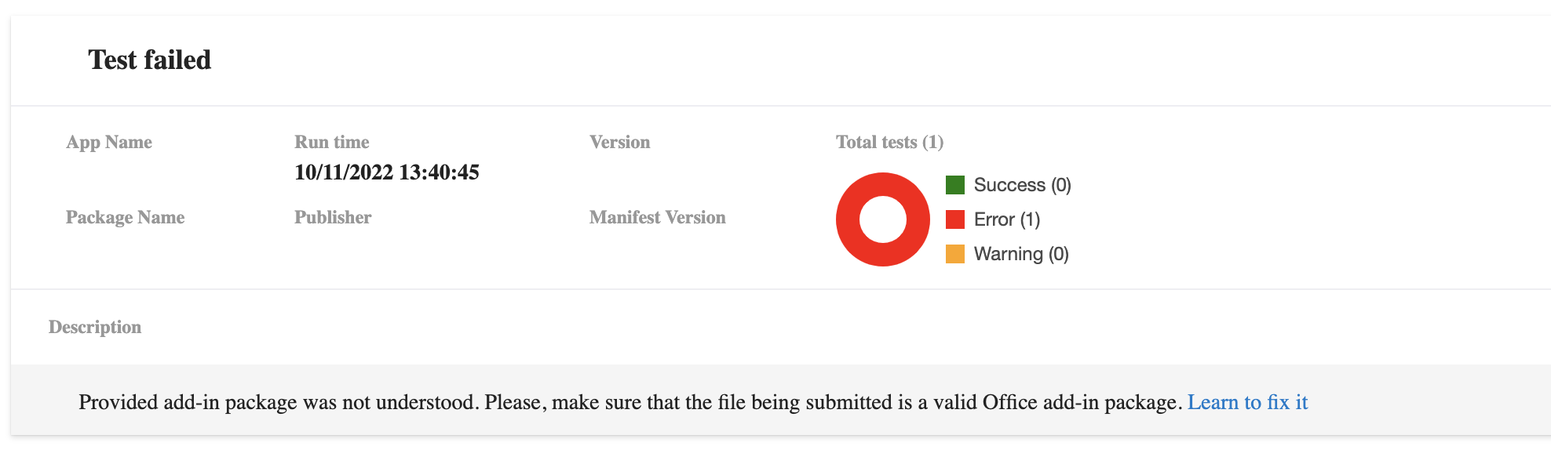Click the red Error legend square

click(955, 219)
